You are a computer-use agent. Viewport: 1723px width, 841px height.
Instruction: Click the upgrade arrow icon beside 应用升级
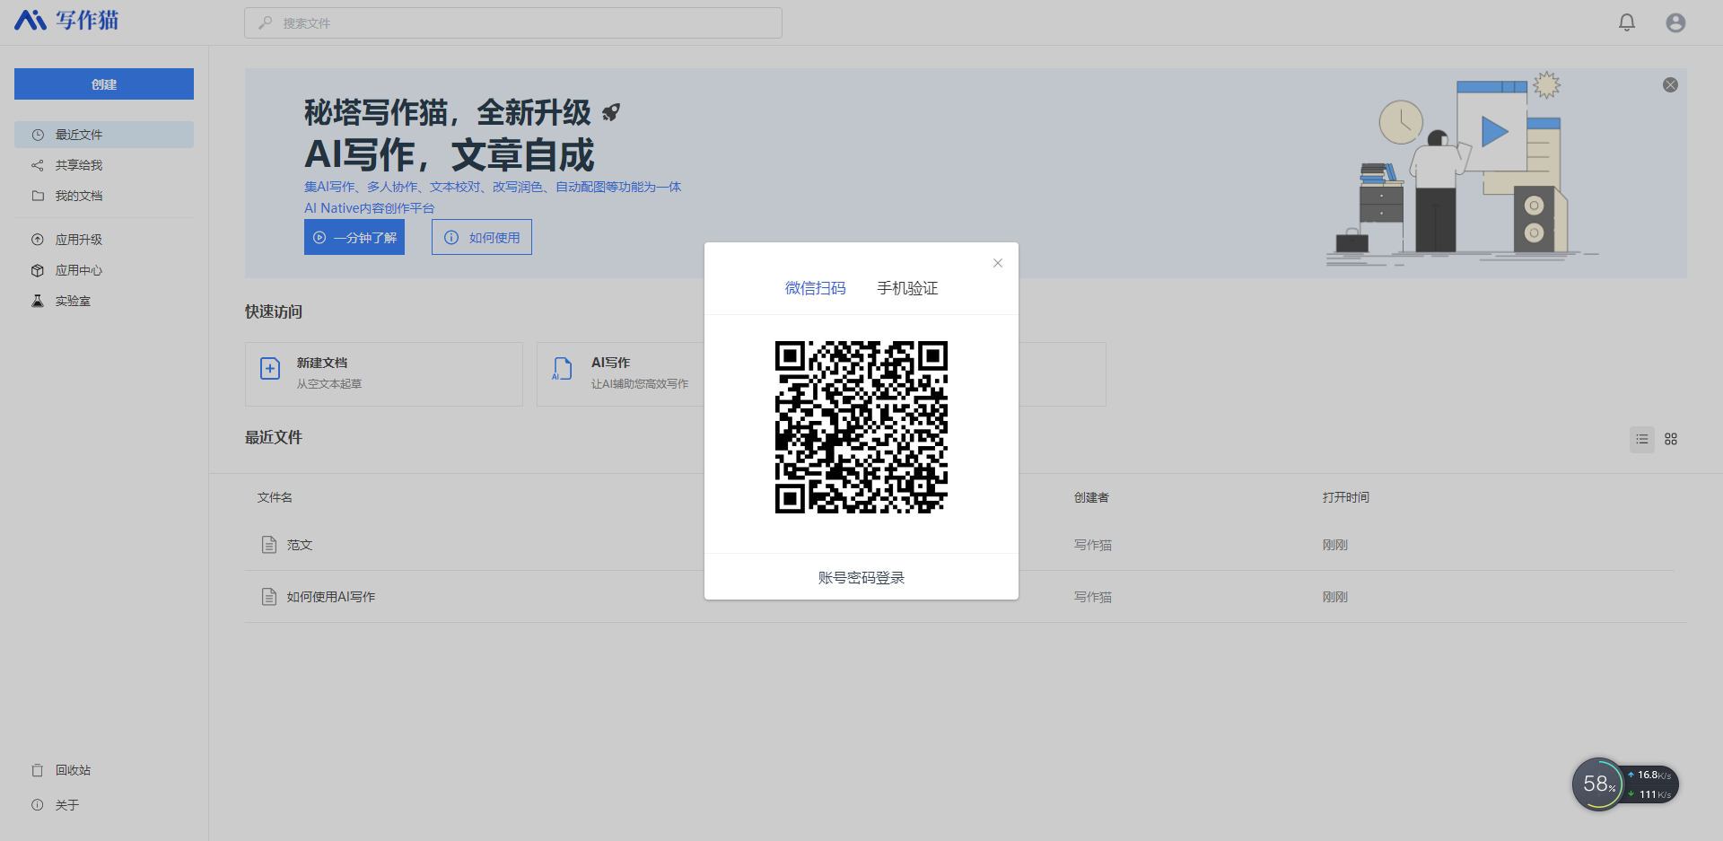point(38,240)
